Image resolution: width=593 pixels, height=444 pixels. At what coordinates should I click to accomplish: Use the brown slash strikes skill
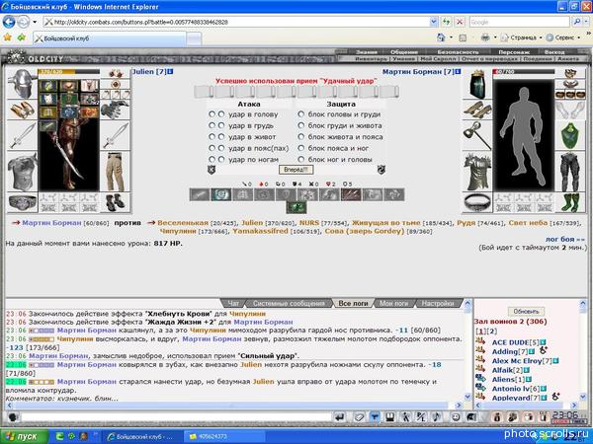[351, 194]
